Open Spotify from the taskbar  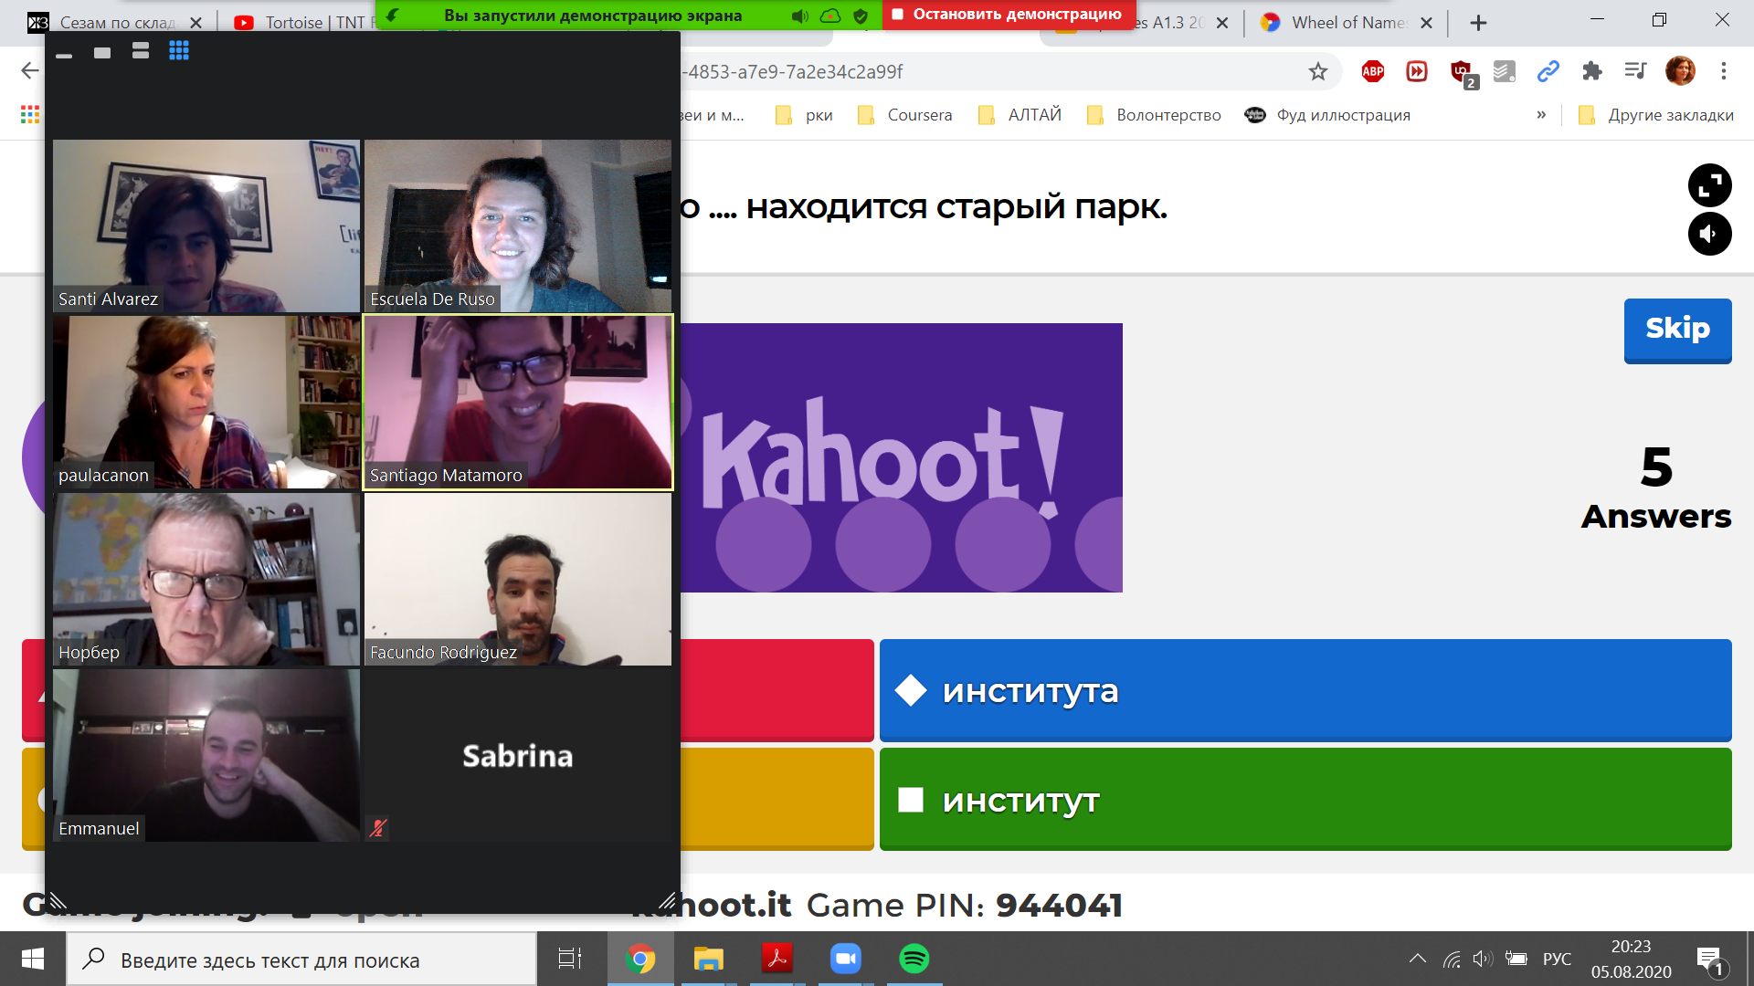914,959
